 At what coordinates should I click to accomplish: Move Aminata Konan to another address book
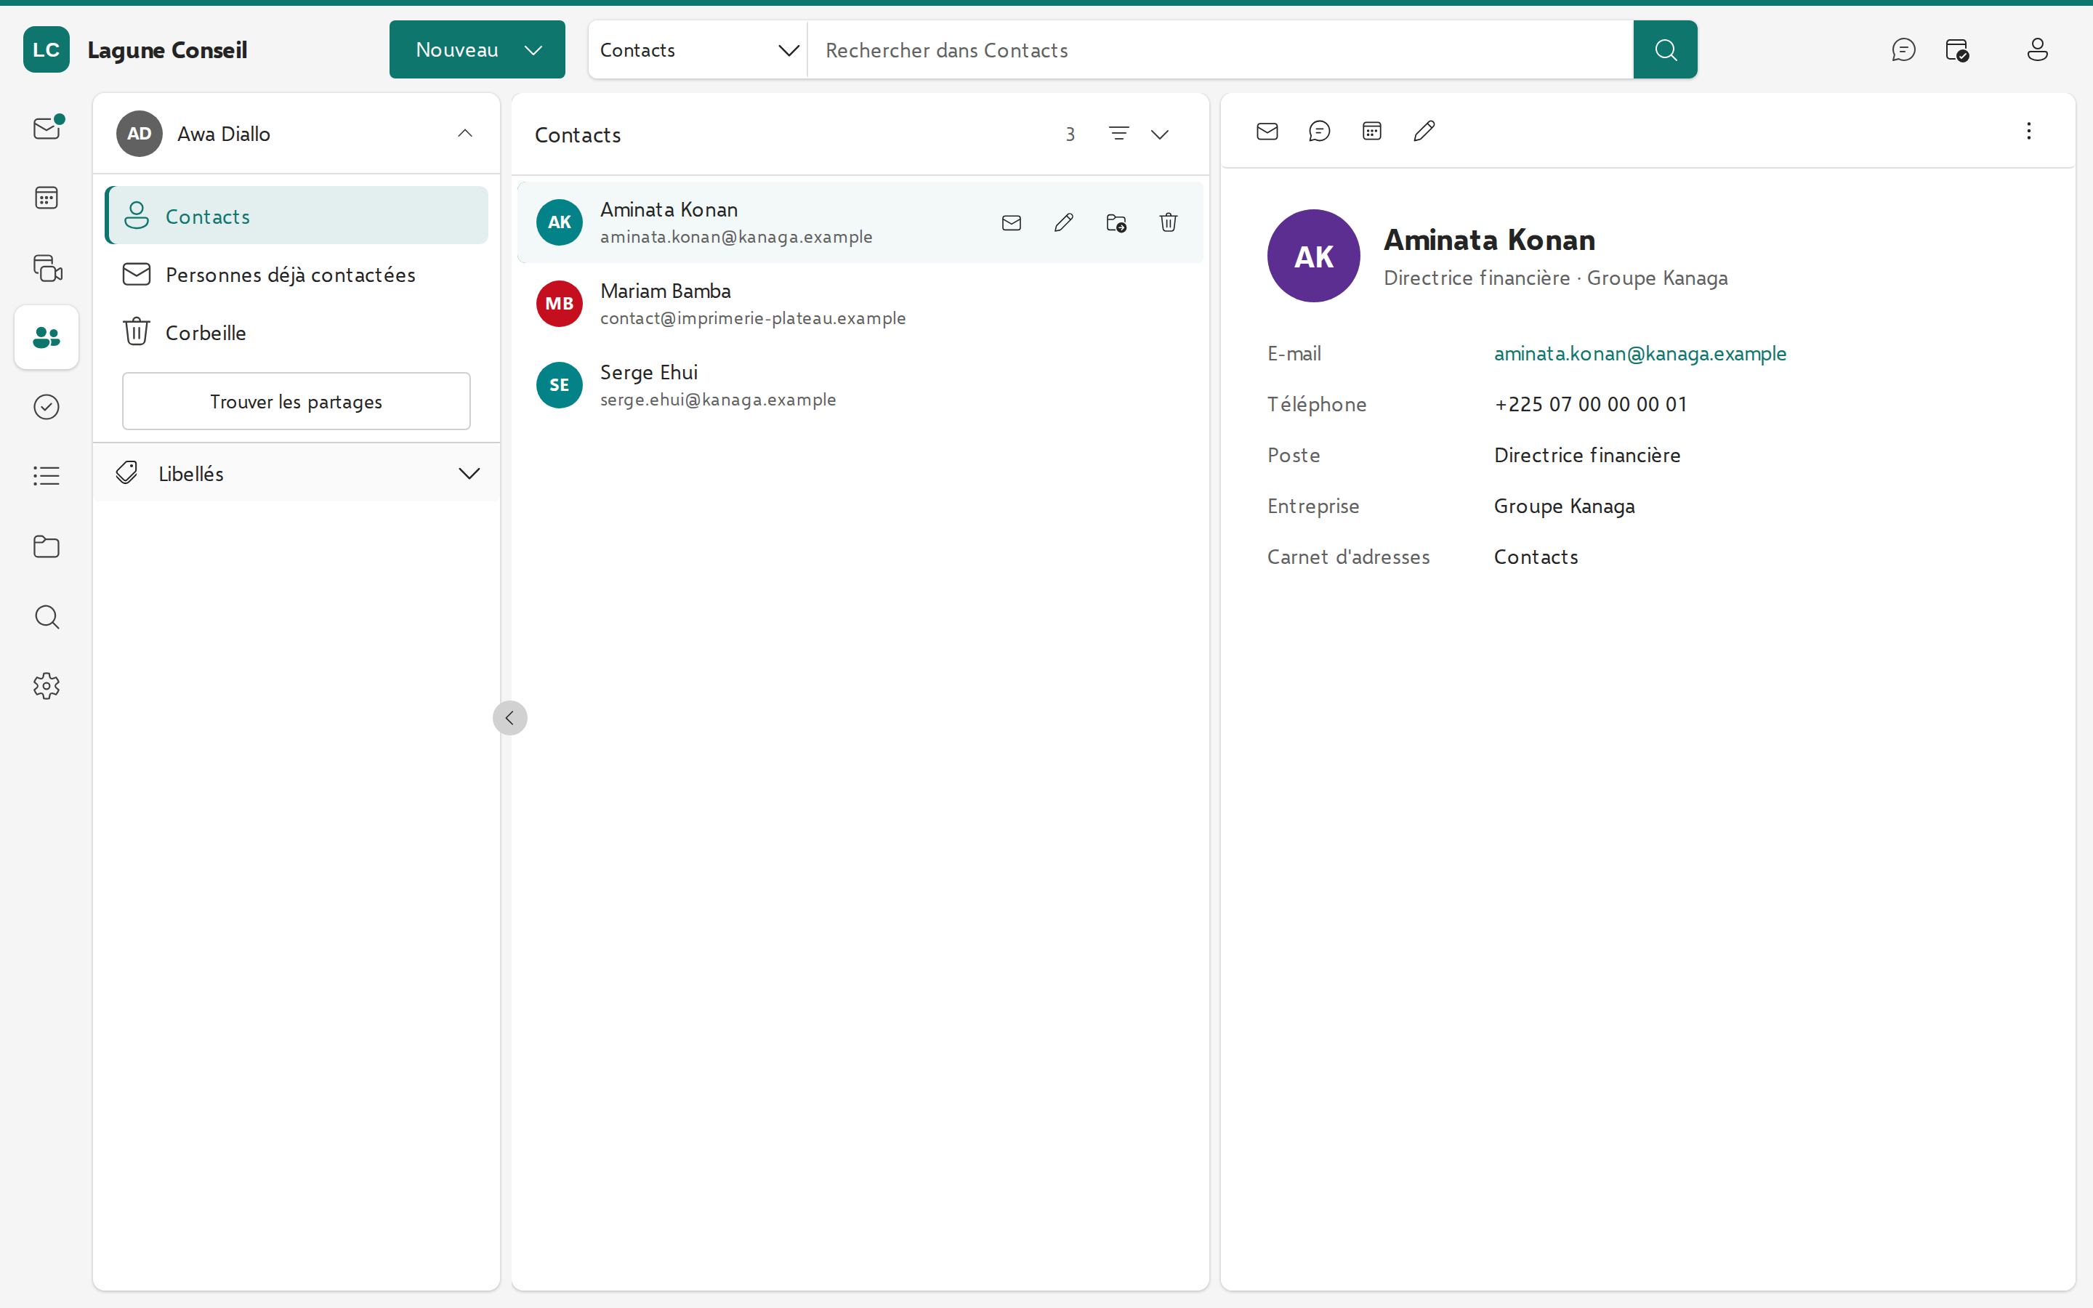[1116, 223]
